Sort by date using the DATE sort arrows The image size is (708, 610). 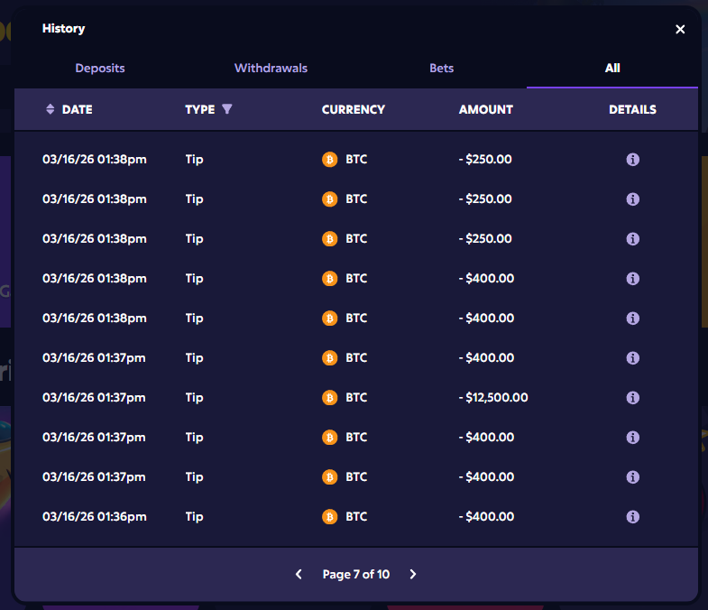[x=51, y=109]
